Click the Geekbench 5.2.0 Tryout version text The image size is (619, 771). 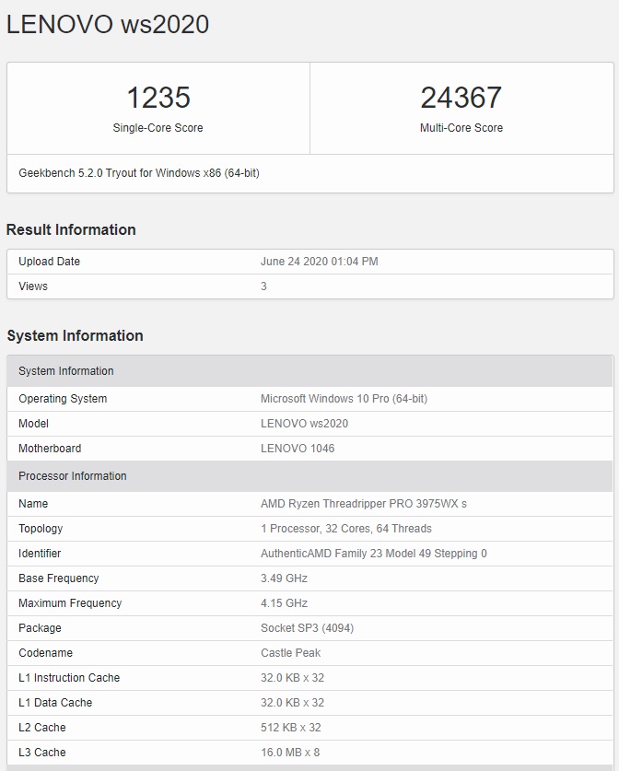tap(138, 173)
